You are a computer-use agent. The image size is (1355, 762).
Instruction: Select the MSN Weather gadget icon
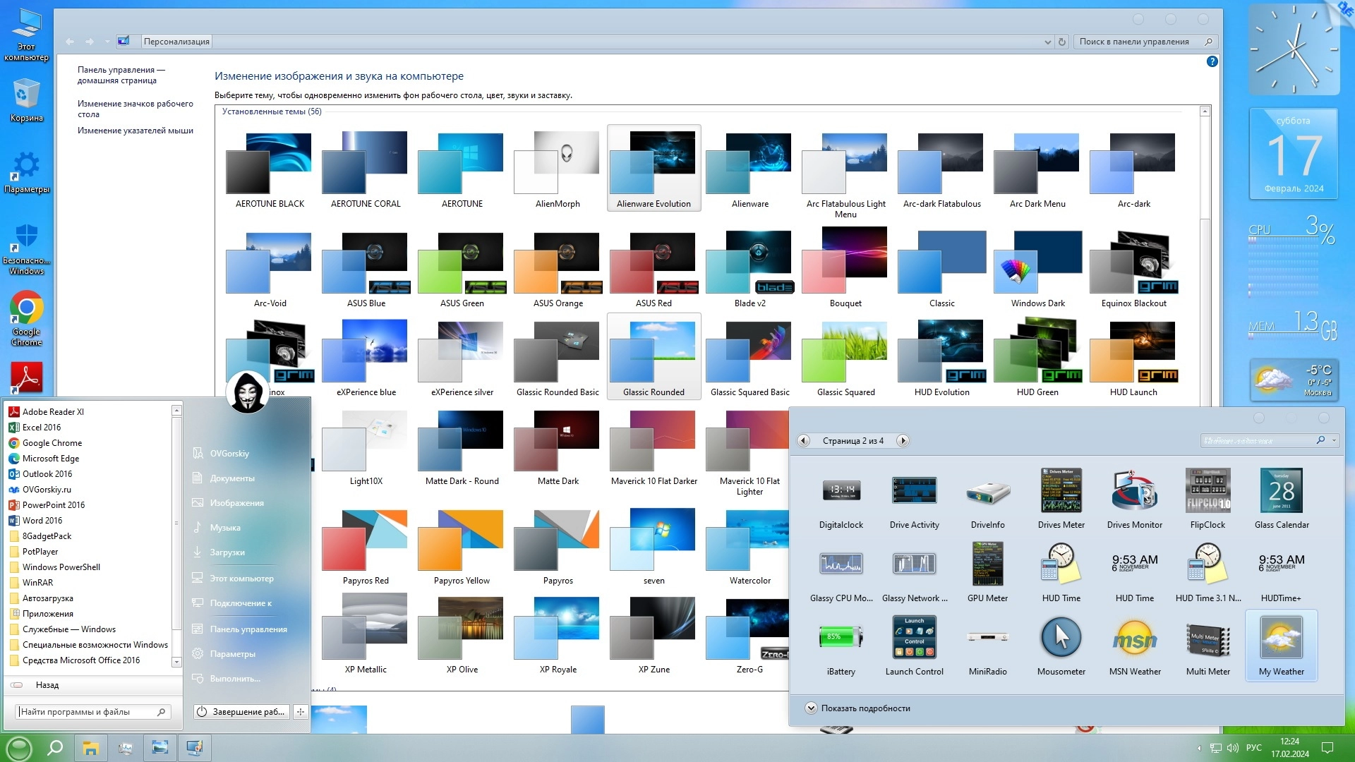click(x=1134, y=639)
